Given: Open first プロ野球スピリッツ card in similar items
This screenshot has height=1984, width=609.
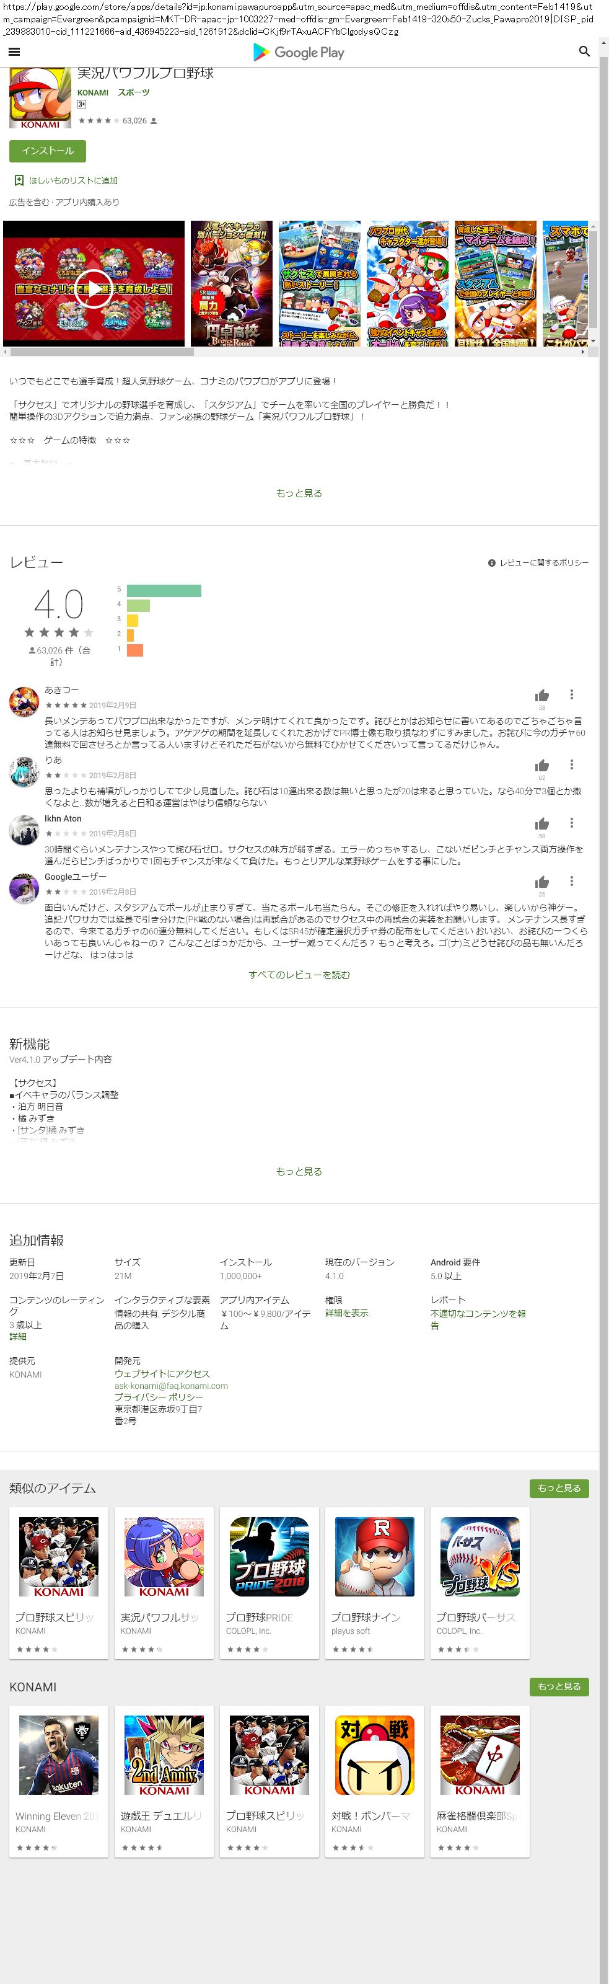Looking at the screenshot, I should 58,1583.
